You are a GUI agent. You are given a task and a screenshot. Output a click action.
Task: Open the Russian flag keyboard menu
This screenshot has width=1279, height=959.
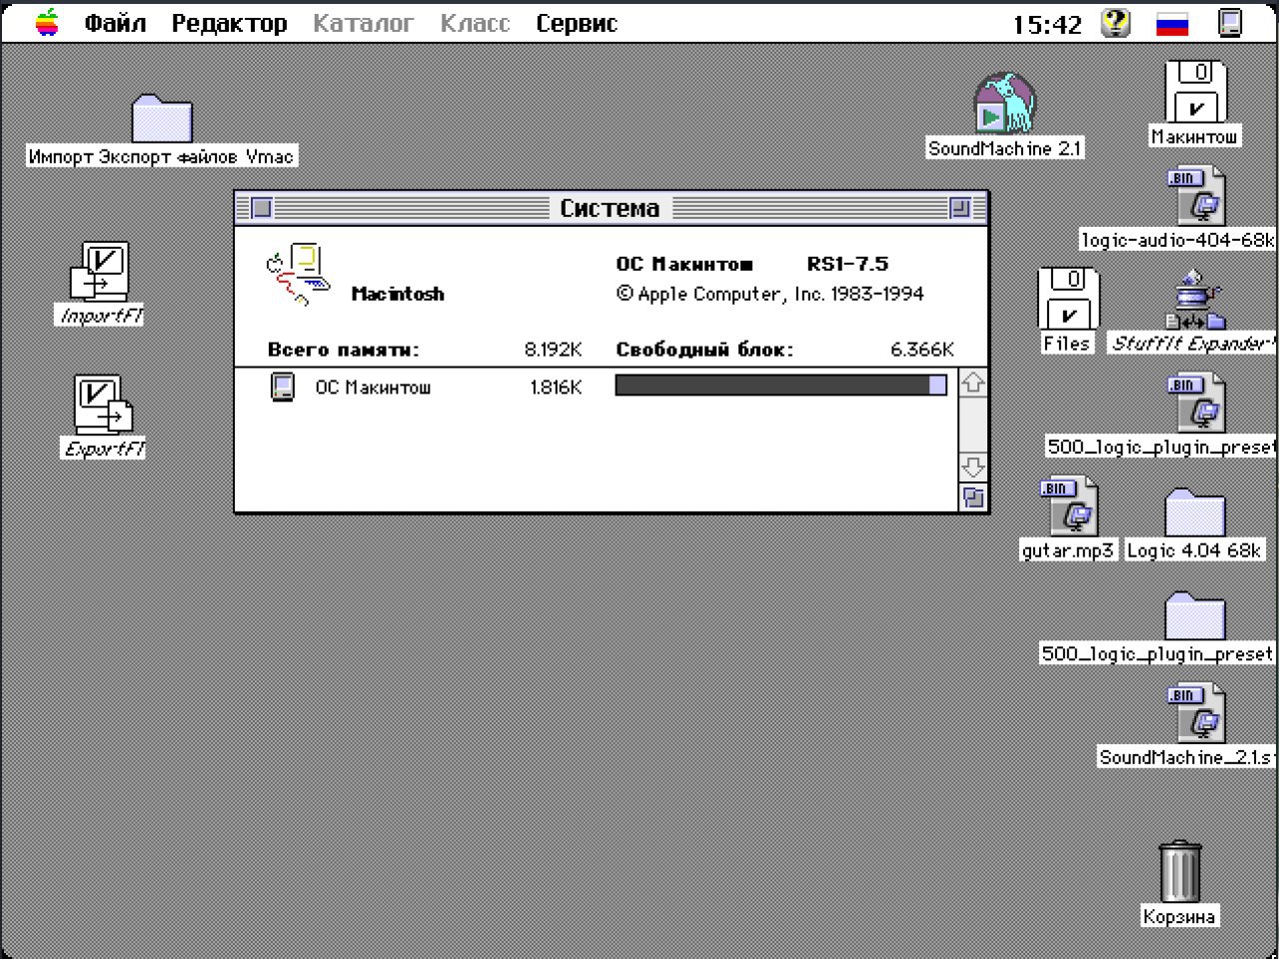1172,23
